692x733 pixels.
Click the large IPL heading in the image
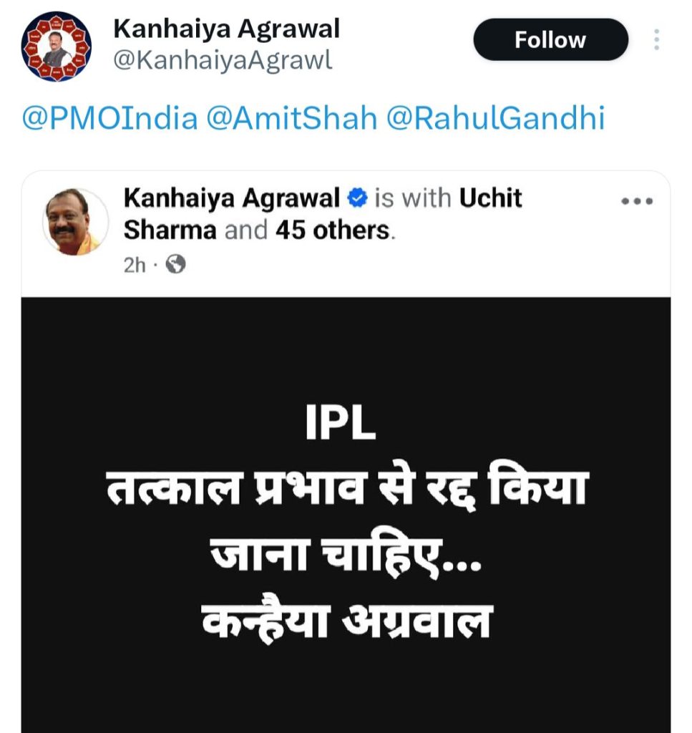(x=341, y=422)
